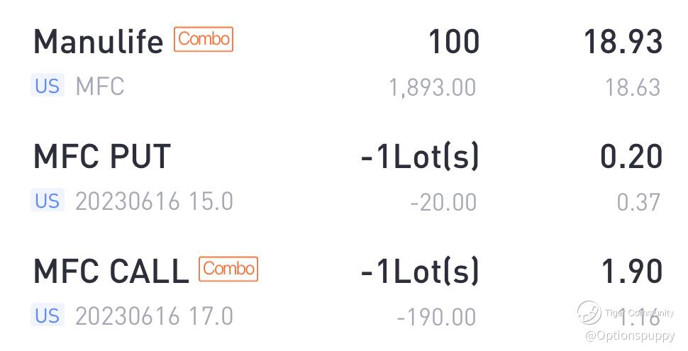Click the call option price 1.90
The height and width of the screenshot is (351, 688).
click(x=632, y=271)
